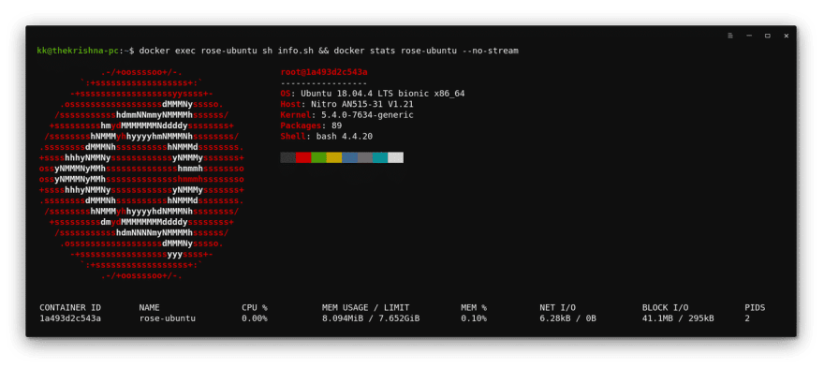This screenshot has height=369, width=824.
Task: Click the dark gray color block
Action: click(x=288, y=157)
